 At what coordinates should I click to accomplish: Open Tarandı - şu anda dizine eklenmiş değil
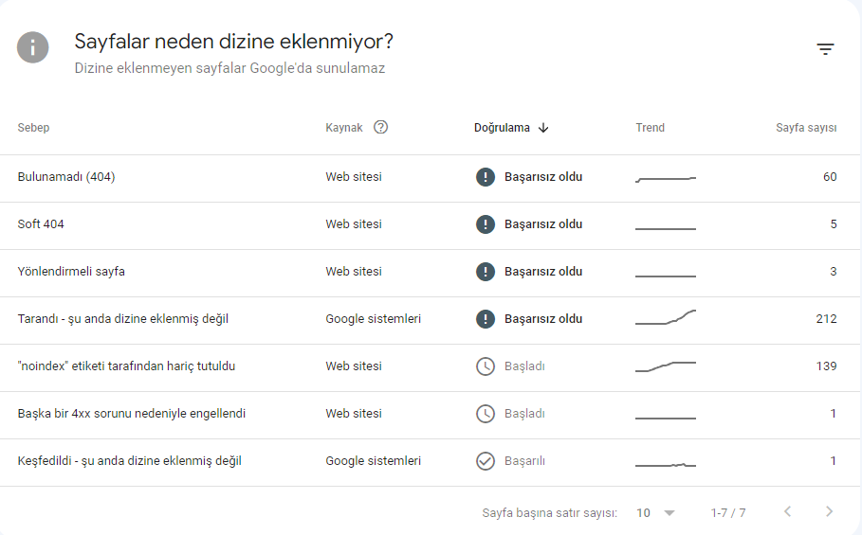[x=430, y=320]
